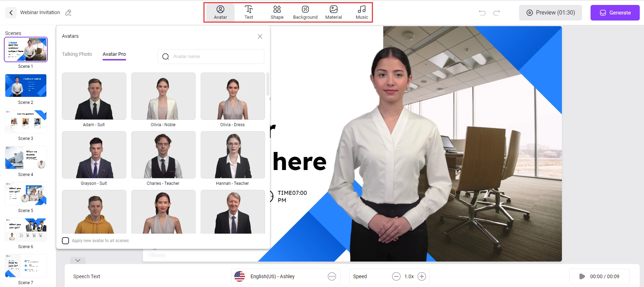Click Preview (01:30) button
Screen dimensions: 644x287
[x=550, y=13]
